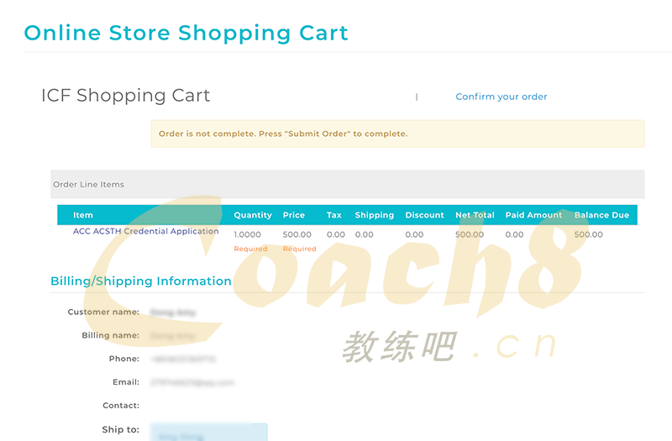The width and height of the screenshot is (672, 441).
Task: Click the Order Line Items section bar
Action: (347, 185)
